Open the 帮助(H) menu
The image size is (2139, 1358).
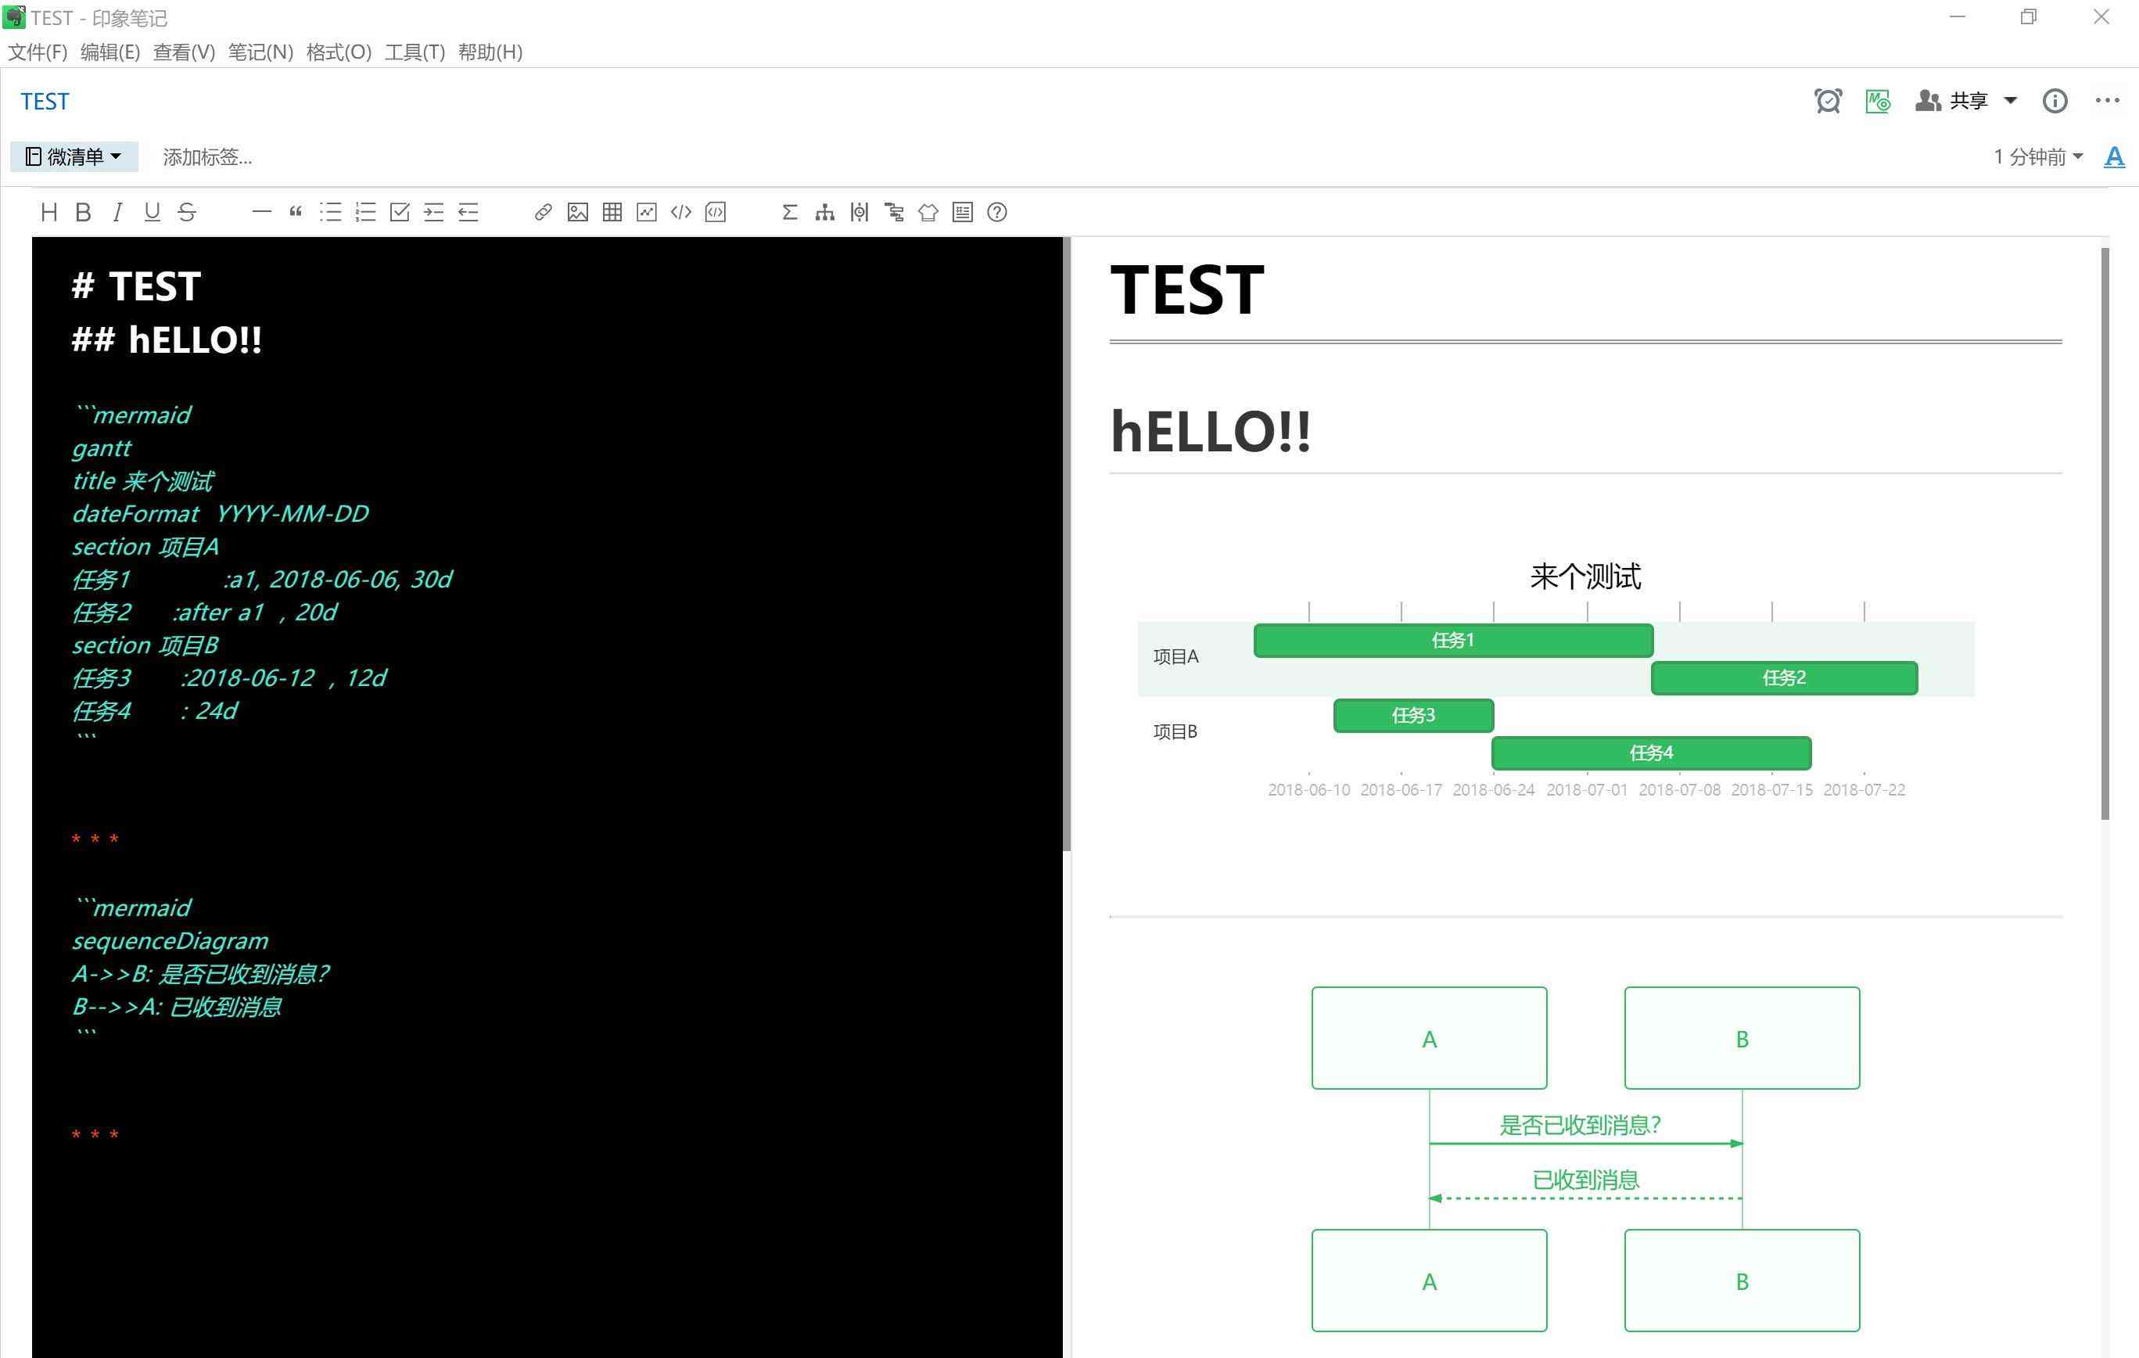490,52
